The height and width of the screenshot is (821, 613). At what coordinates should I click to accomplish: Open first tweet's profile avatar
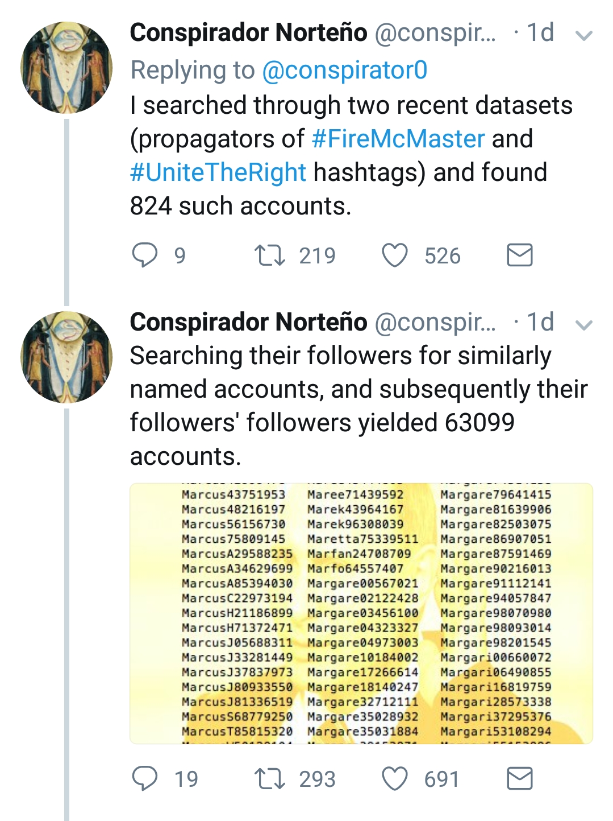point(66,68)
